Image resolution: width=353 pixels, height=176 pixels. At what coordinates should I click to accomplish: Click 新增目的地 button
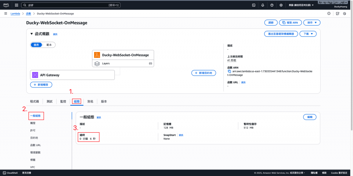pyautogui.click(x=204, y=73)
